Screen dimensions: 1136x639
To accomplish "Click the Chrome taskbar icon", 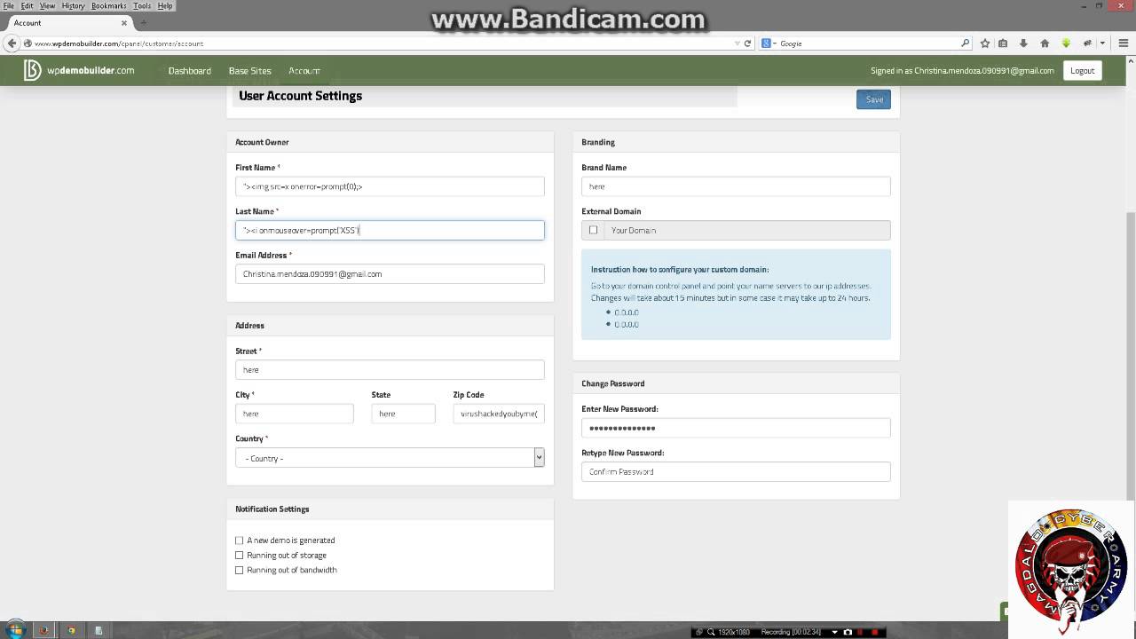I will 72,630.
